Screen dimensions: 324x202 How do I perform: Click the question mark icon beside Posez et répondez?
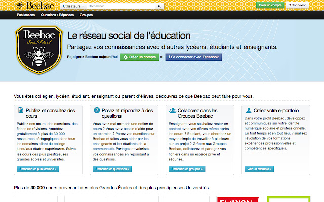coord(97,110)
